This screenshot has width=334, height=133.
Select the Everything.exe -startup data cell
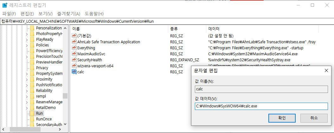(x=256, y=48)
